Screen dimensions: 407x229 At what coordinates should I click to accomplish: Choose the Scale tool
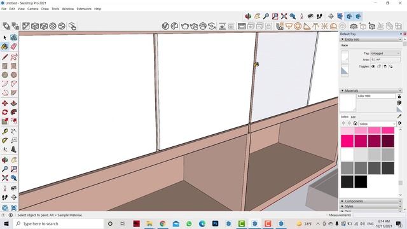(x=4, y=121)
